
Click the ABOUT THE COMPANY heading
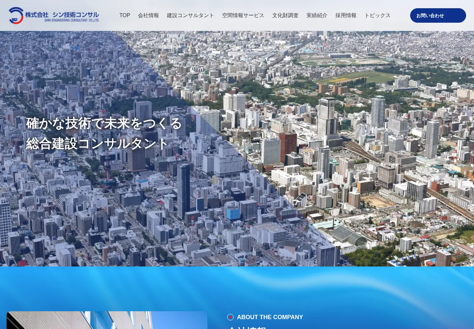click(x=270, y=317)
